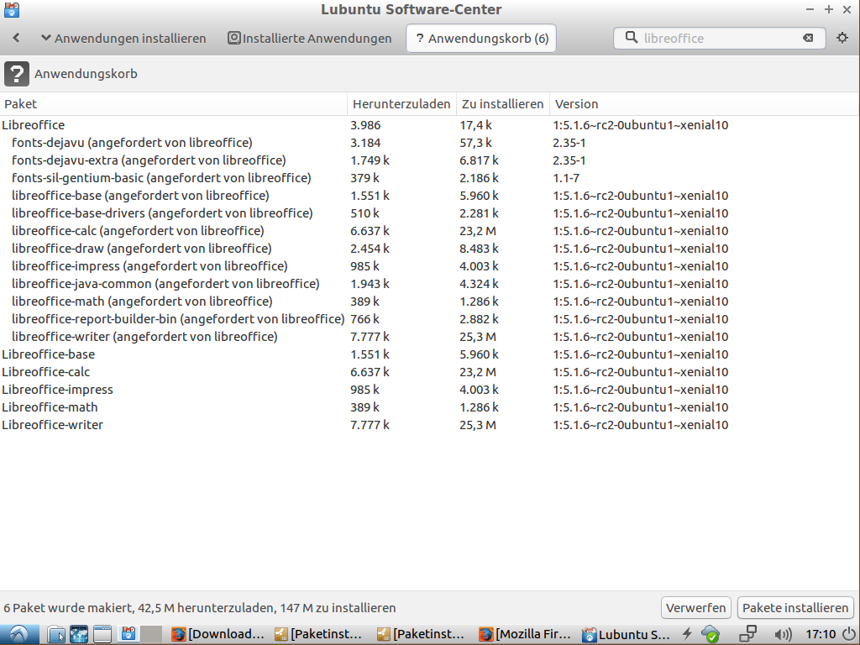Image resolution: width=860 pixels, height=645 pixels.
Task: Select the top-level Libreoffice-calc row
Action: tap(429, 372)
